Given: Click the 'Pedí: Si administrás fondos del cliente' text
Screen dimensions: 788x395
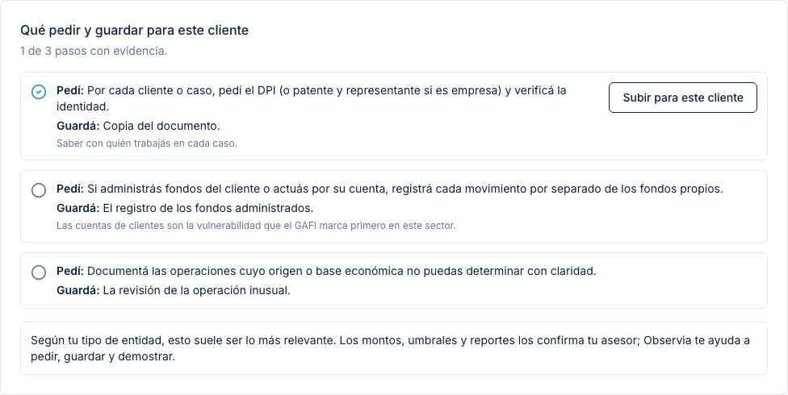Looking at the screenshot, I should pos(389,189).
